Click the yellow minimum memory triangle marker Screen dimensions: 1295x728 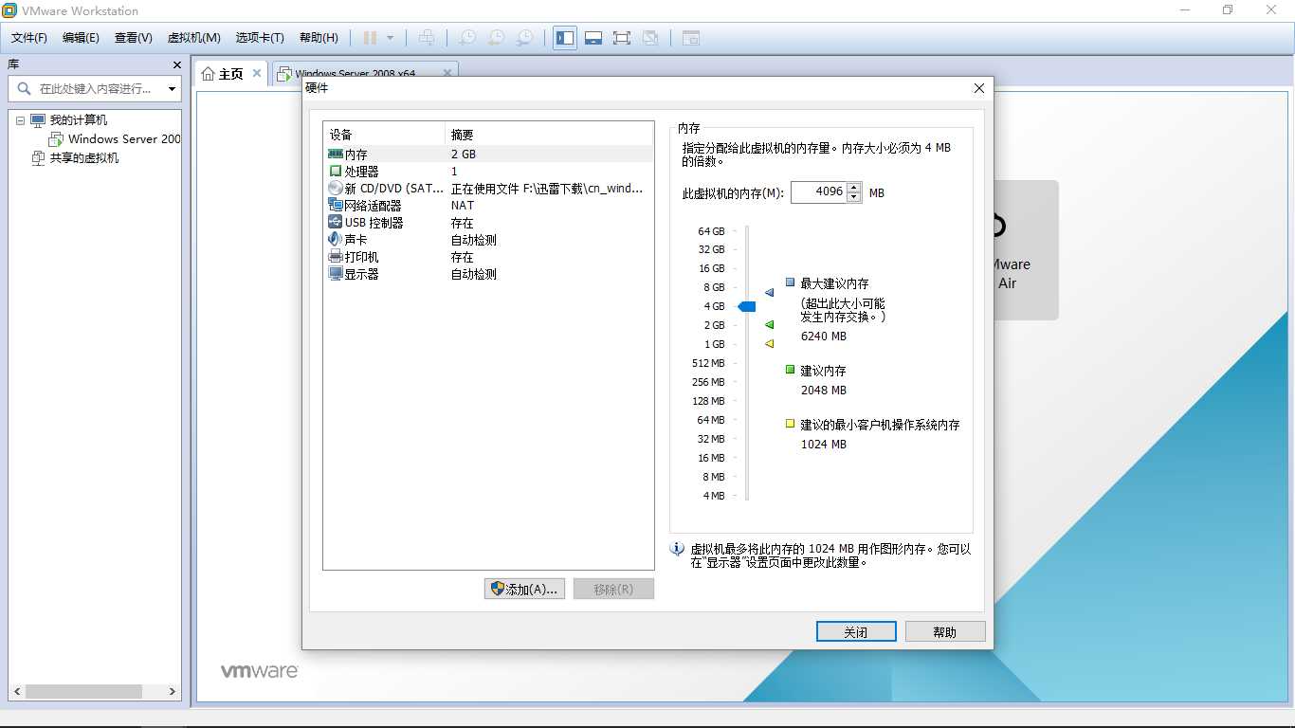[x=769, y=343]
